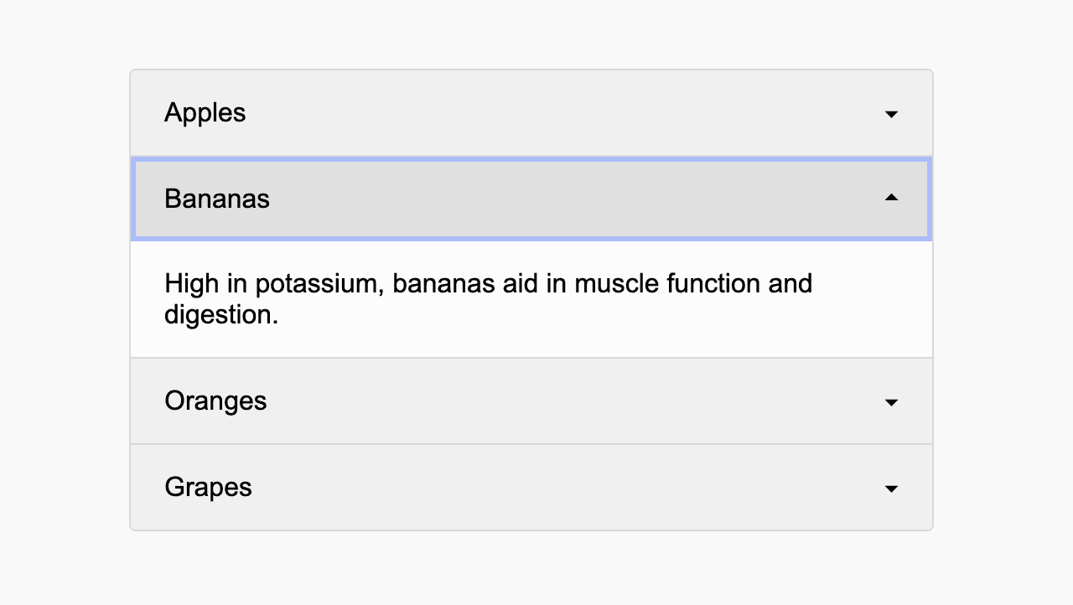This screenshot has width=1073, height=605.
Task: Click the up arrow on Bananas row
Action: click(891, 198)
